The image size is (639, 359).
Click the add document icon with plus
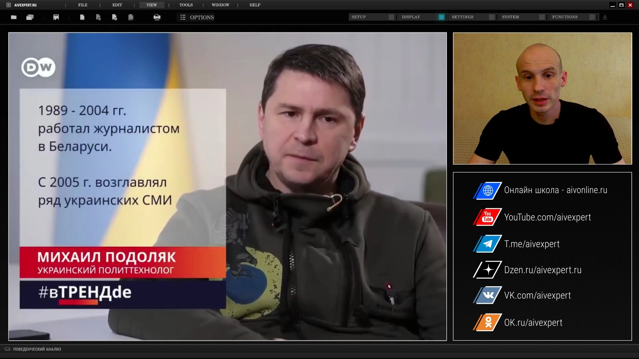(114, 17)
